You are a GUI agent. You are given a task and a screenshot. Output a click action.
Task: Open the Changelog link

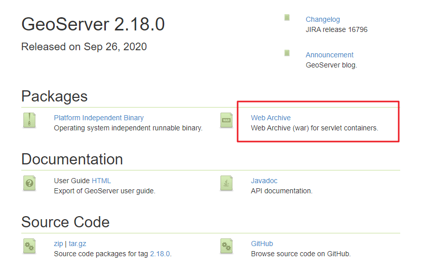(323, 19)
